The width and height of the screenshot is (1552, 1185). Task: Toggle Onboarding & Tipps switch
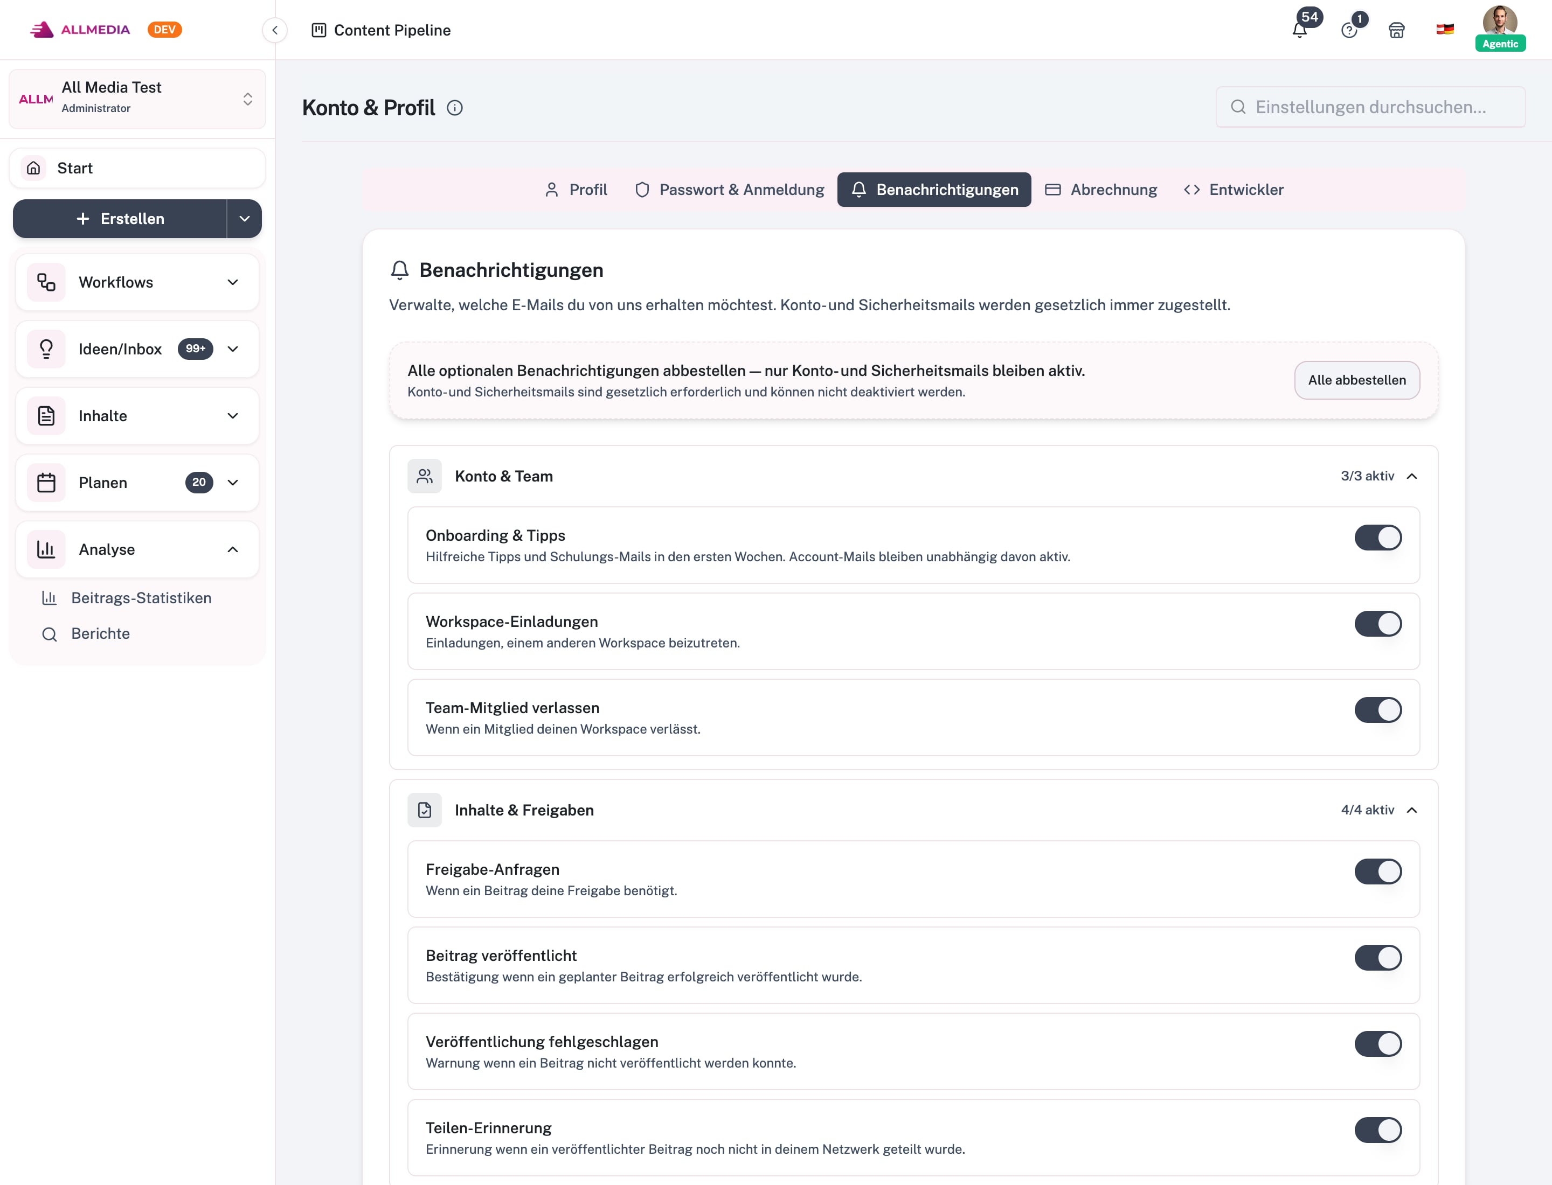1378,538
